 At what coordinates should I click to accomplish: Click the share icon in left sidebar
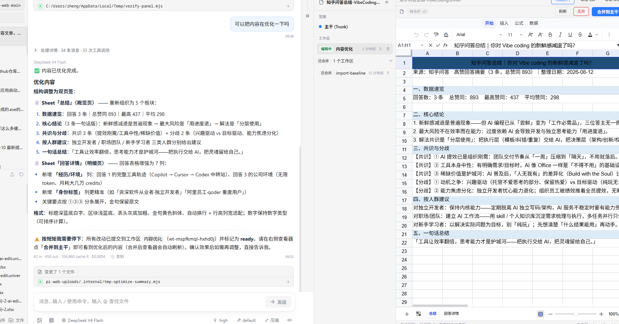click(12, 175)
